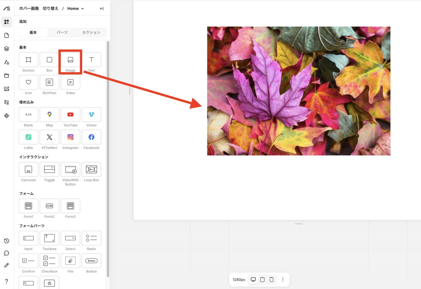Viewport: 421px width, 289px height.
Task: Open version history in sidebar
Action: pyautogui.click(x=7, y=241)
